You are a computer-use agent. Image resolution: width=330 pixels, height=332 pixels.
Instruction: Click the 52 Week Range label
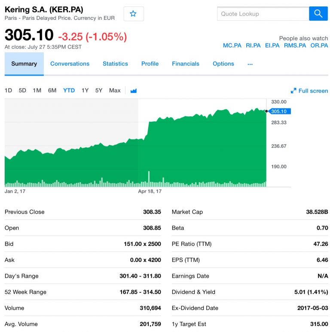(25, 292)
